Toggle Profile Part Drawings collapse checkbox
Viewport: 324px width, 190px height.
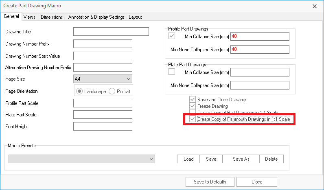[172, 36]
